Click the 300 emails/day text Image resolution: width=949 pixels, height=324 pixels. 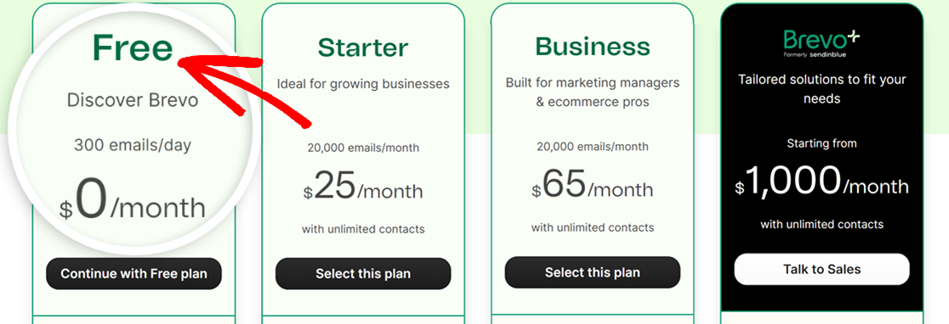point(133,145)
